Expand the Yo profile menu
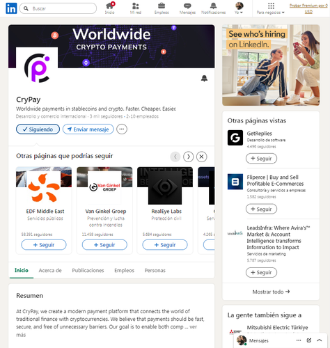This screenshot has width=330, height=348. [x=239, y=8]
